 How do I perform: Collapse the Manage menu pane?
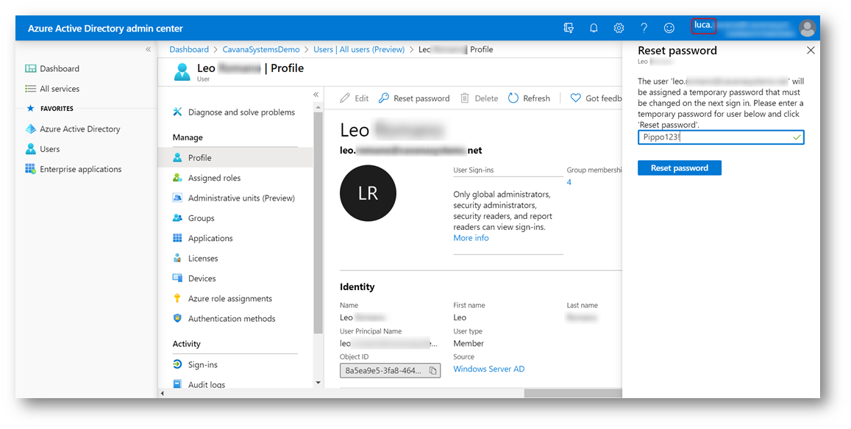click(316, 94)
